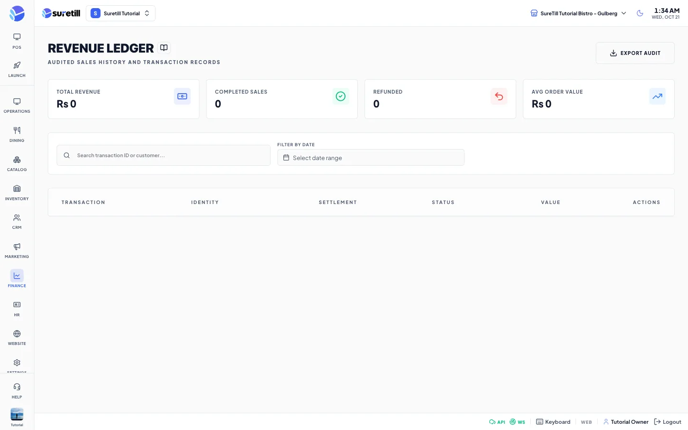Click the Tutorial avatar thumbnail

coord(17,414)
